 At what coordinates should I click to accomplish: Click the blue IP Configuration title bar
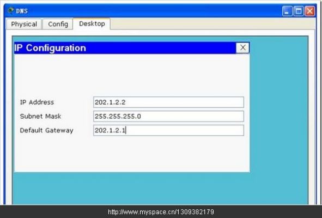tap(125, 48)
